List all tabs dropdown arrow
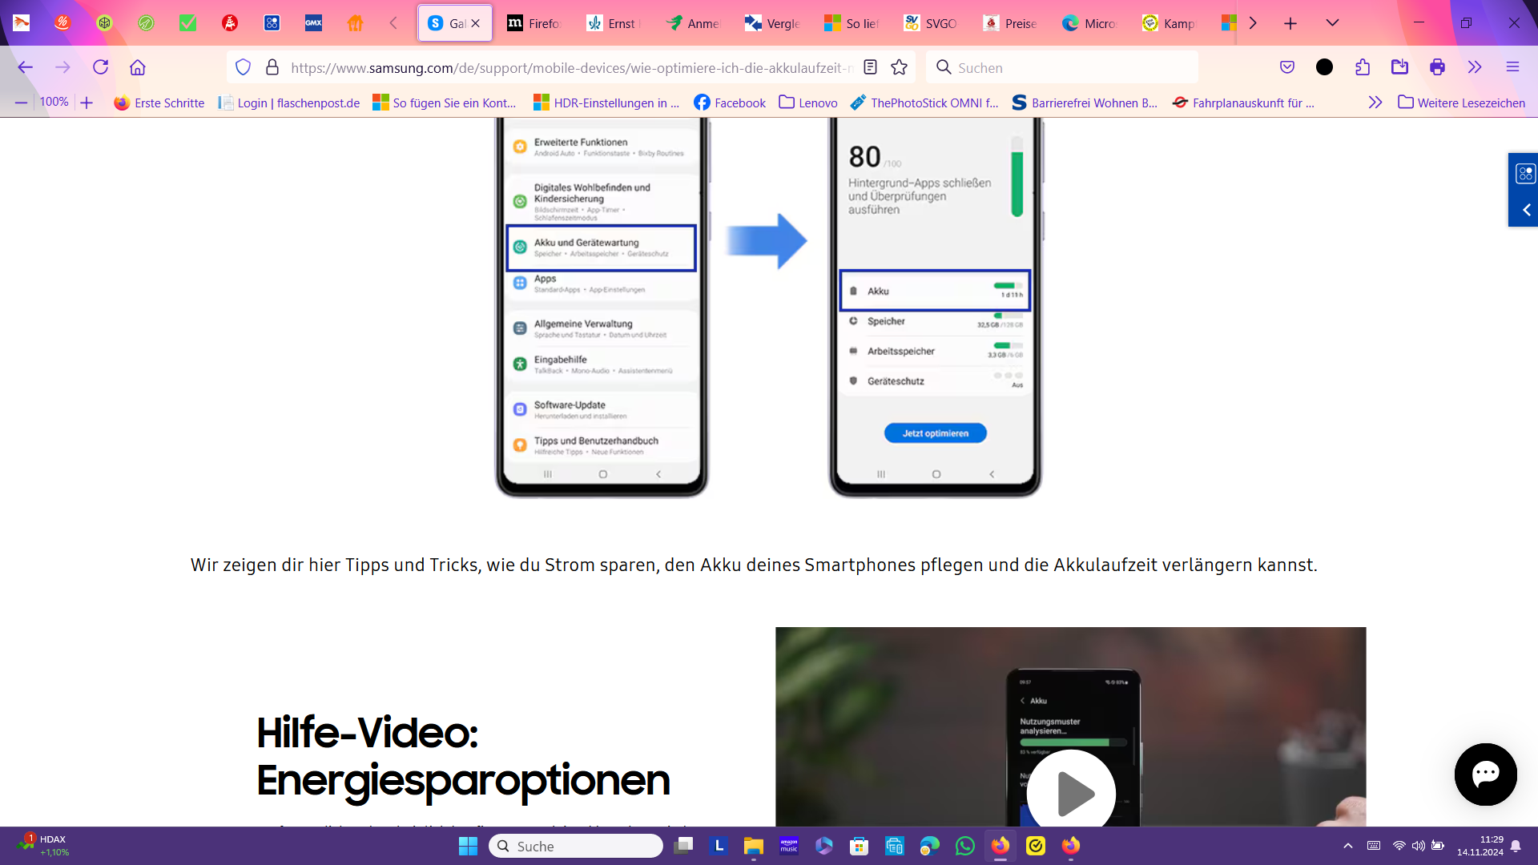The height and width of the screenshot is (865, 1538). pos(1332,23)
